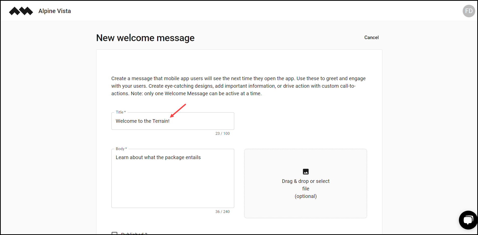This screenshot has width=478, height=235.
Task: Place cursor after 'Welcome to the Terrain!'
Action: pos(170,121)
